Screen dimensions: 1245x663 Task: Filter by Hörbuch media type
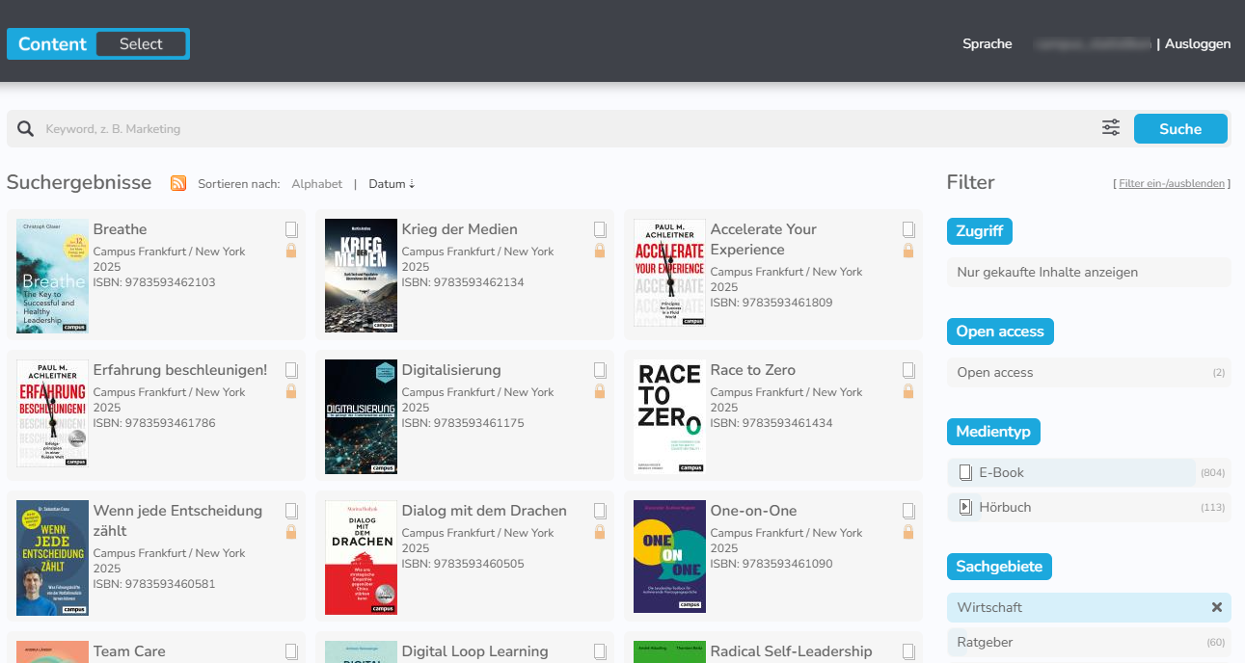point(1089,507)
